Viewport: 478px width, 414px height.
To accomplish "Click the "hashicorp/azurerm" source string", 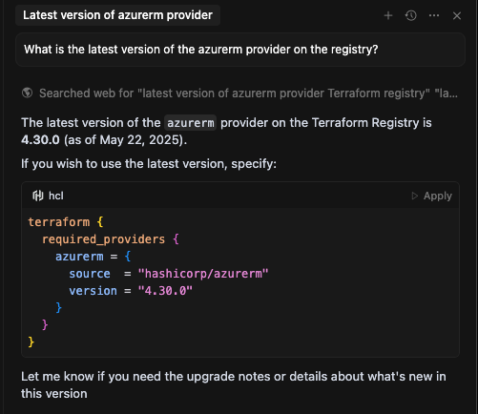I will (x=203, y=274).
